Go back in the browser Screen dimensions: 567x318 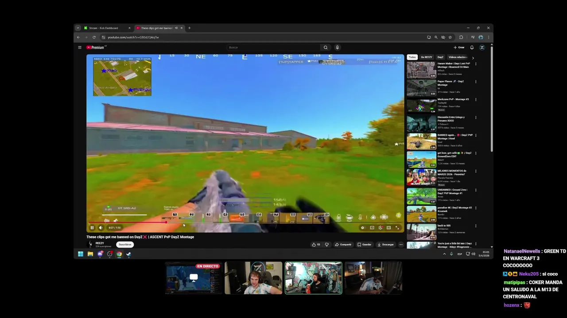(78, 38)
